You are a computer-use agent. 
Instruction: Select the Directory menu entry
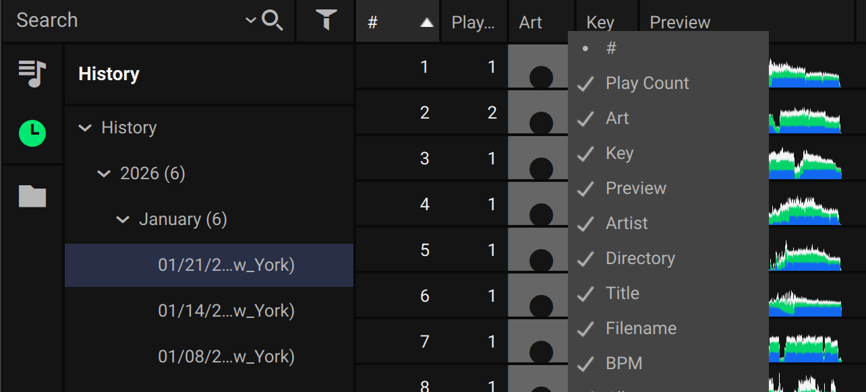pyautogui.click(x=640, y=259)
